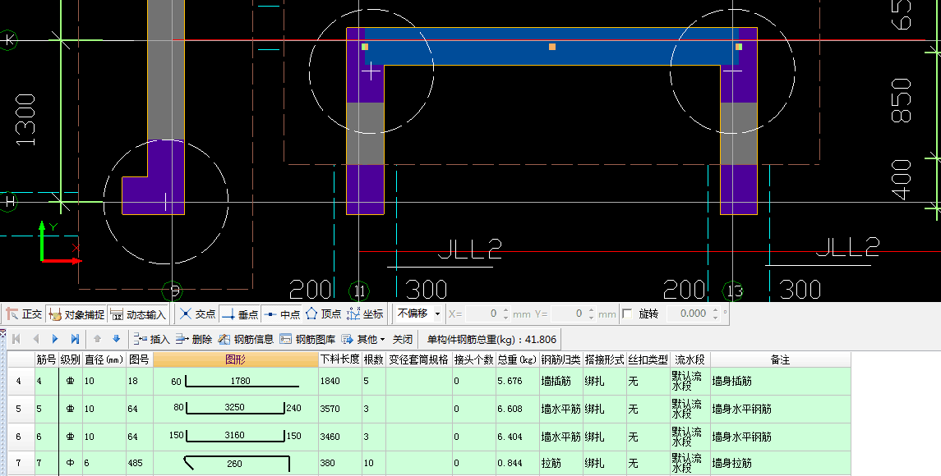Click the 流水段 column header
This screenshot has height=476, width=941.
(x=690, y=359)
